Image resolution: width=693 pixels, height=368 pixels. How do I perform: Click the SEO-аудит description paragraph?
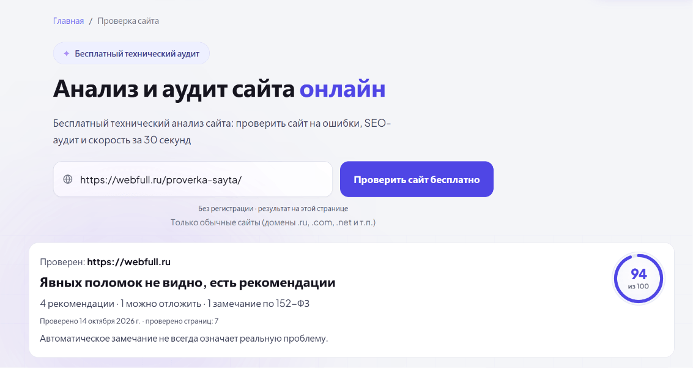coord(222,132)
